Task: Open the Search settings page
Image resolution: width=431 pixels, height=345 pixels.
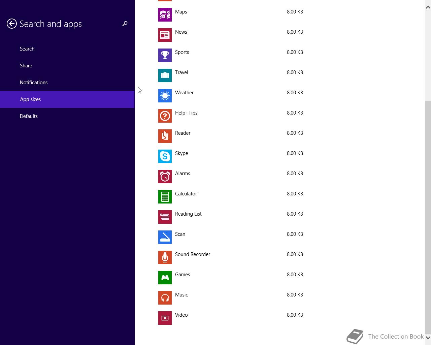Action: click(x=67, y=49)
